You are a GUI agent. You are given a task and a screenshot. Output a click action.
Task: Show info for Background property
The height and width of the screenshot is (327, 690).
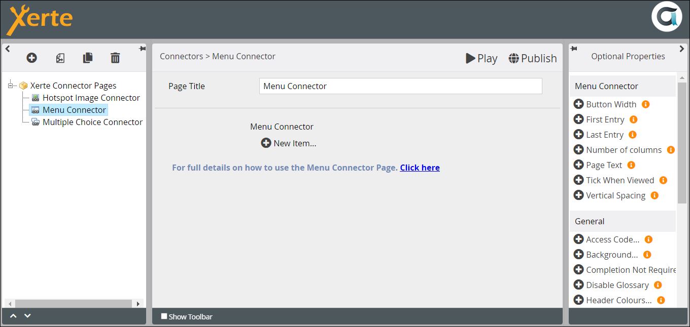[x=647, y=255]
